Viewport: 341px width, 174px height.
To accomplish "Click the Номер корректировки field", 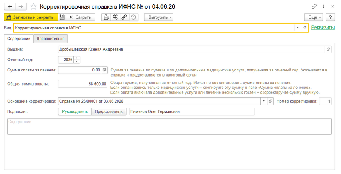I will 325,101.
